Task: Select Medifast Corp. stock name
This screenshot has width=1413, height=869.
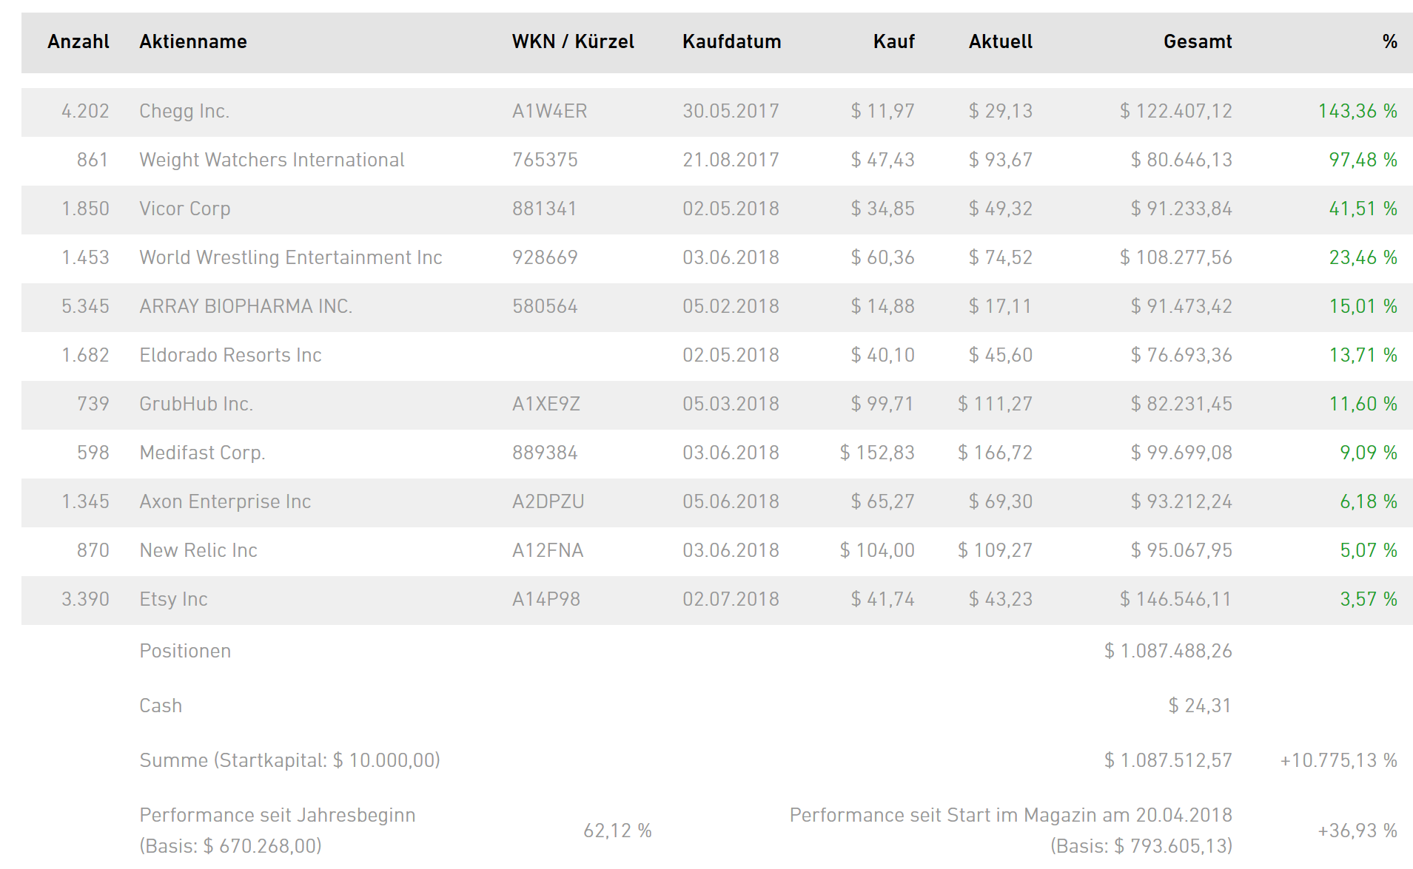Action: tap(202, 453)
